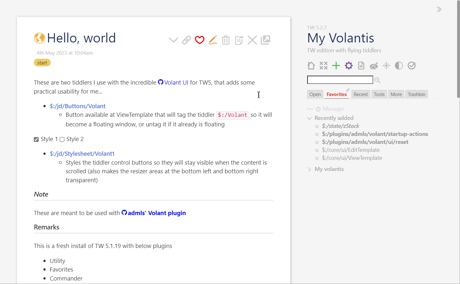Switch to the Open tab
The height and width of the screenshot is (284, 460).
point(315,94)
